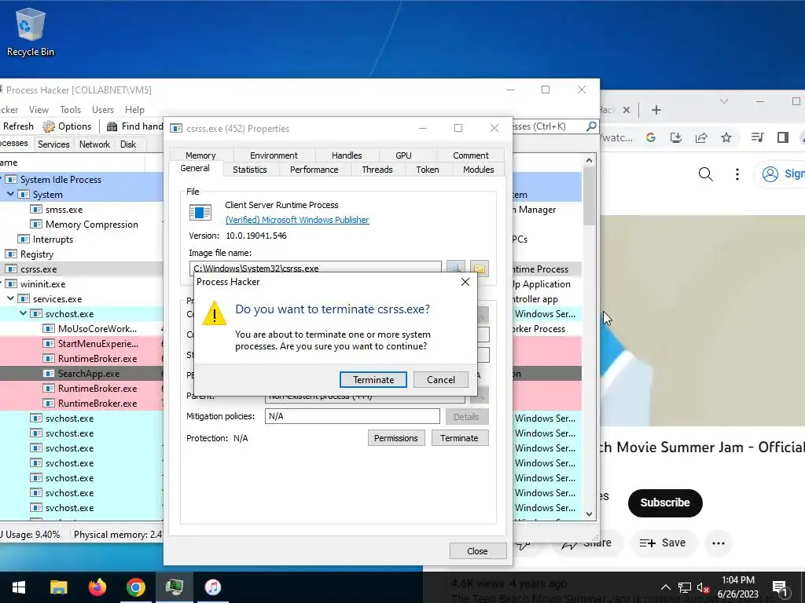Image resolution: width=805 pixels, height=603 pixels.
Task: Close the Process Hacker warning dialog with its X
Action: 465,282
